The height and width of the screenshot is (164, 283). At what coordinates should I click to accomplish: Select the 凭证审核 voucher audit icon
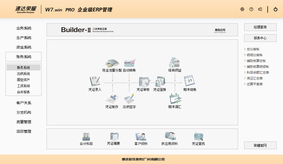(x=144, y=82)
